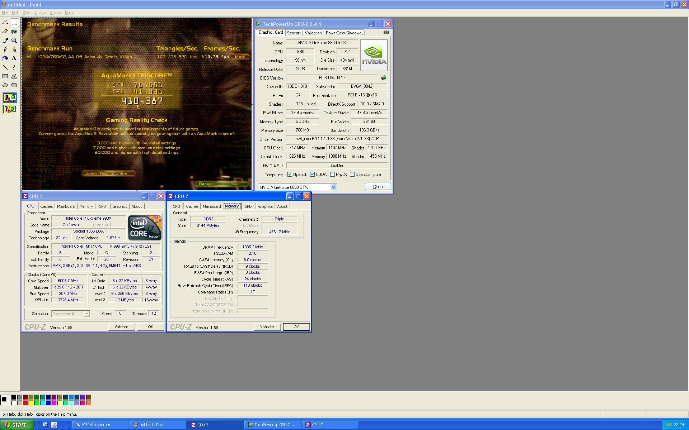689x430 pixels.
Task: Click the GPU name field in GPU-Z
Action: pos(322,43)
